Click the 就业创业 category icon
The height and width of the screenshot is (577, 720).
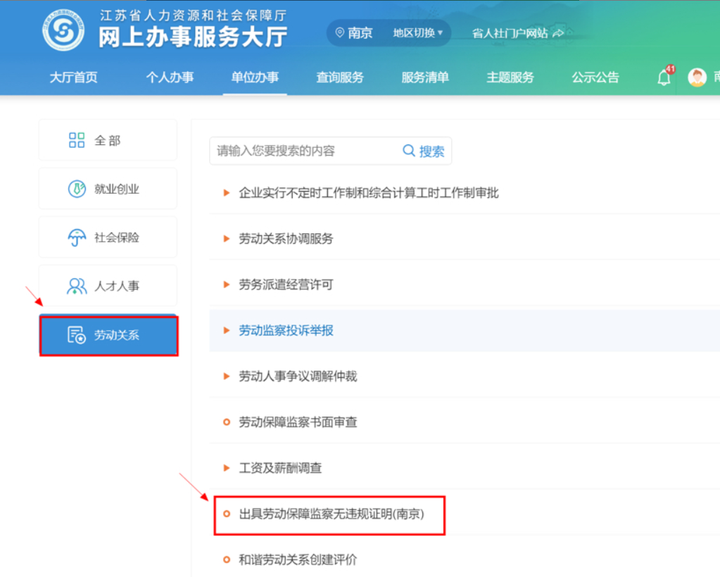point(76,188)
